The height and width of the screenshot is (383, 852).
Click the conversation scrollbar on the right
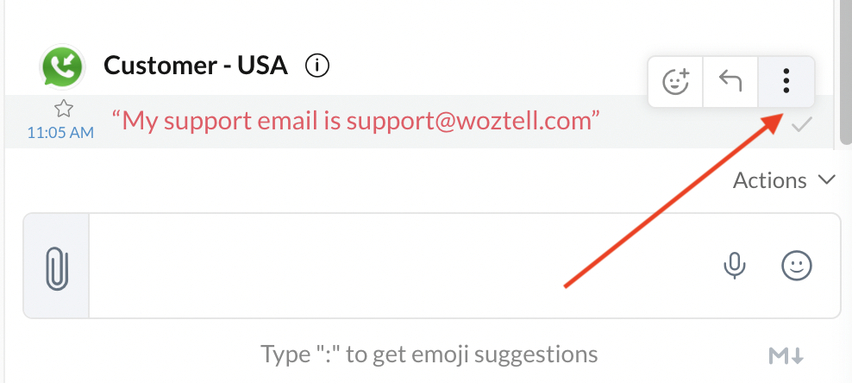(845, 72)
